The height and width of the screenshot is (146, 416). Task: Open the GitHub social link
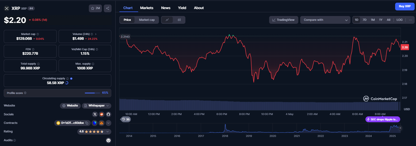click(x=108, y=114)
